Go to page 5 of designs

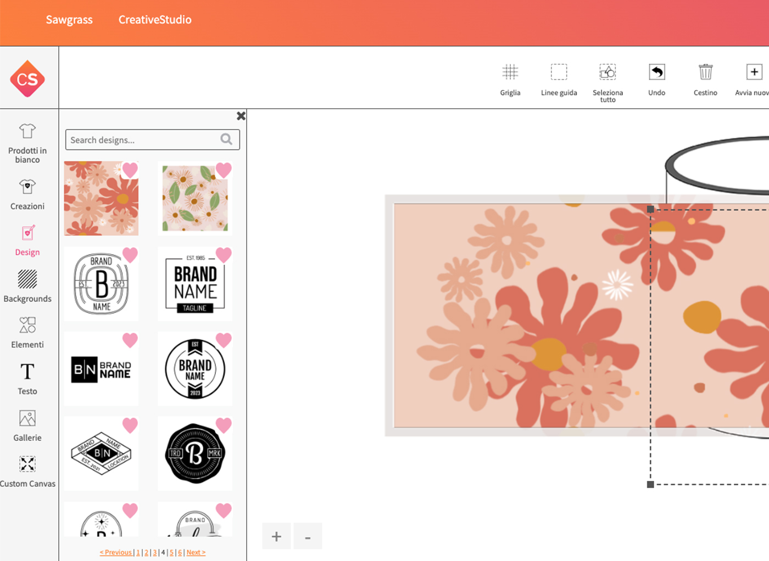click(x=171, y=552)
